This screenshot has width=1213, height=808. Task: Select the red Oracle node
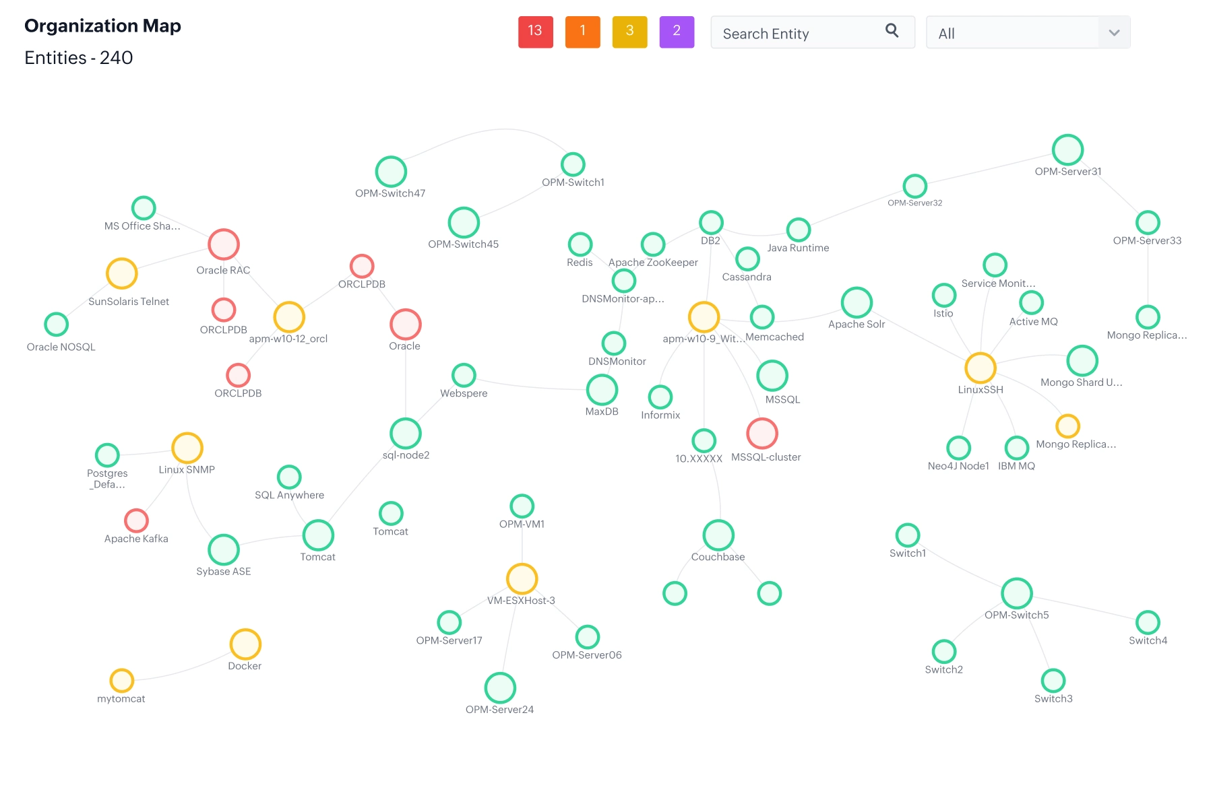[x=406, y=325]
